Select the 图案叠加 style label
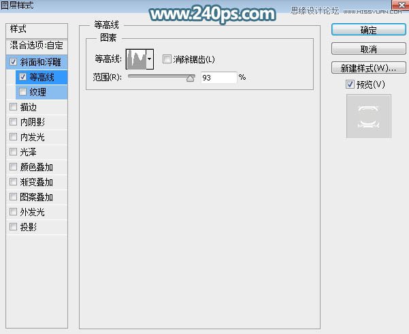Screen dimensions: 409x334 click(x=37, y=197)
